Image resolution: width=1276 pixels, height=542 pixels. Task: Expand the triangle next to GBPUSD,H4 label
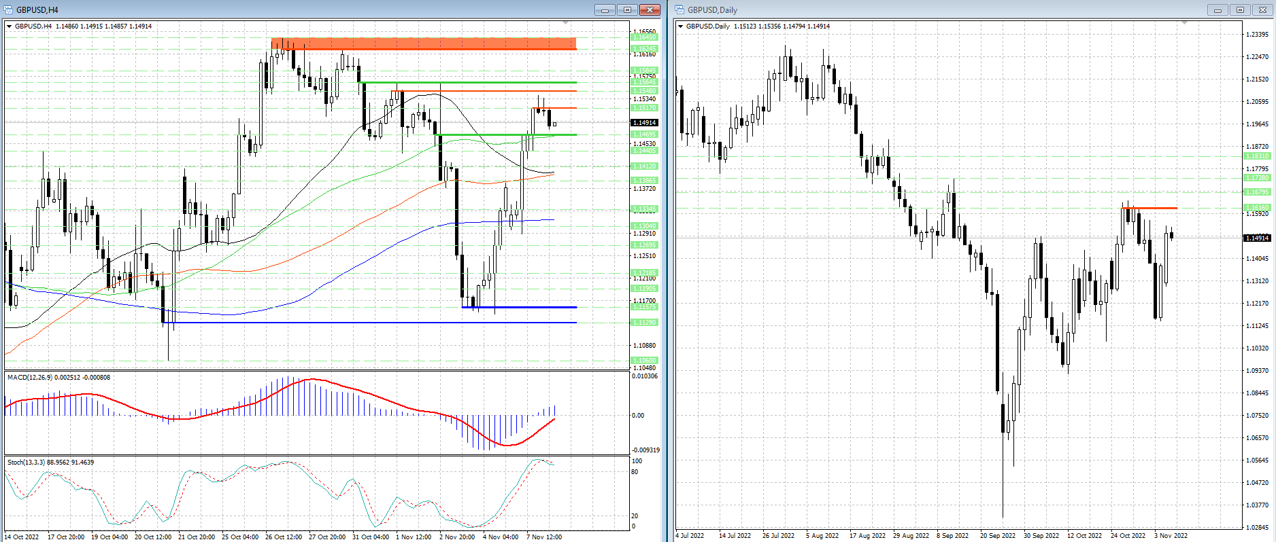(x=10, y=26)
